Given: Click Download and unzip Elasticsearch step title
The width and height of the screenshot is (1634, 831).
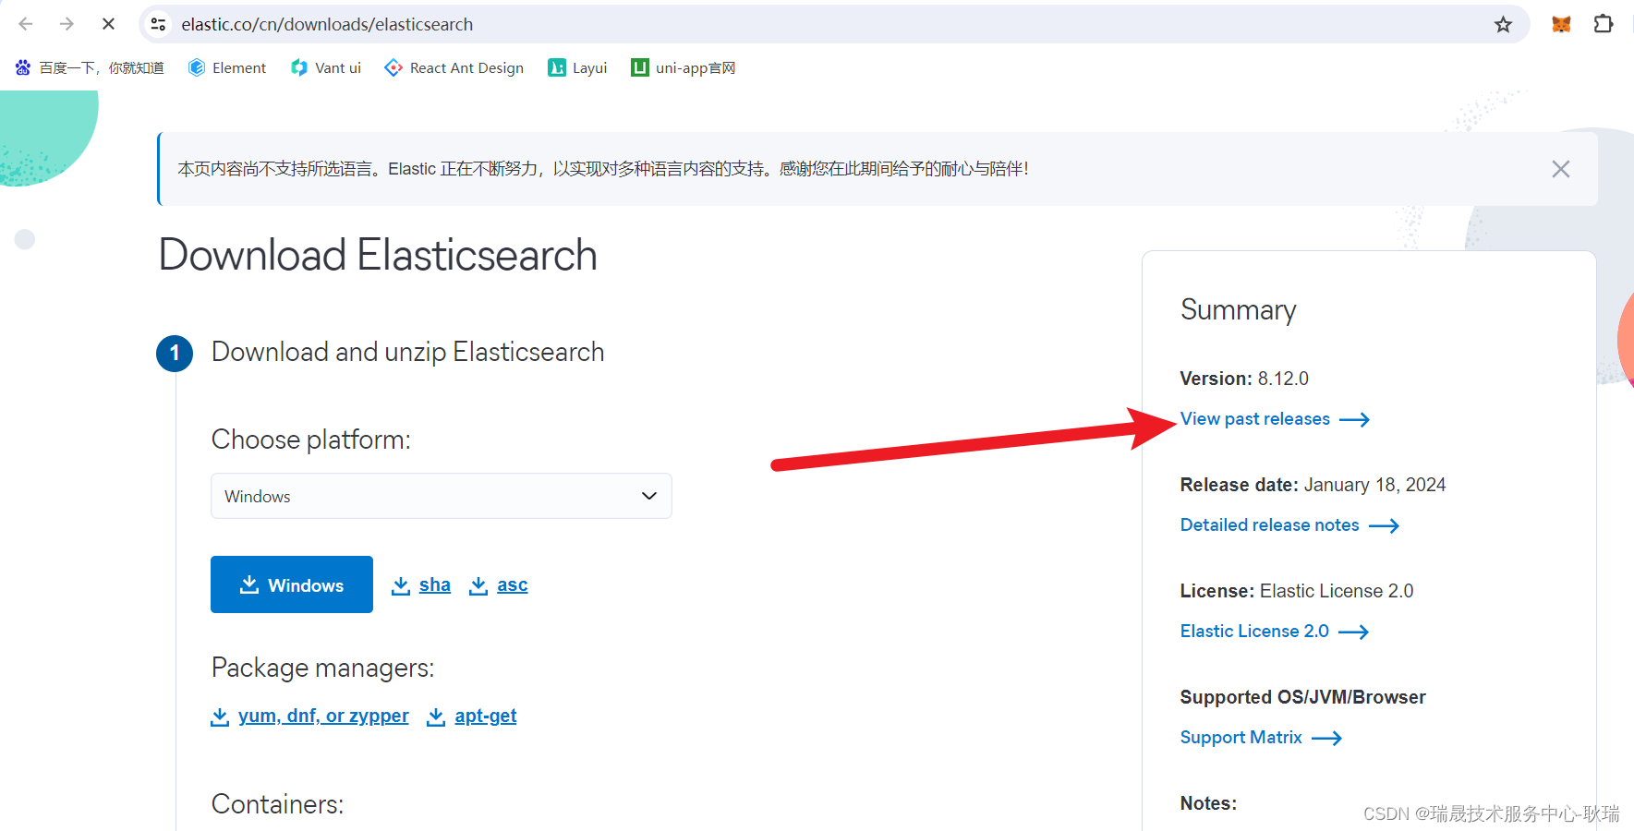Looking at the screenshot, I should pyautogui.click(x=407, y=353).
